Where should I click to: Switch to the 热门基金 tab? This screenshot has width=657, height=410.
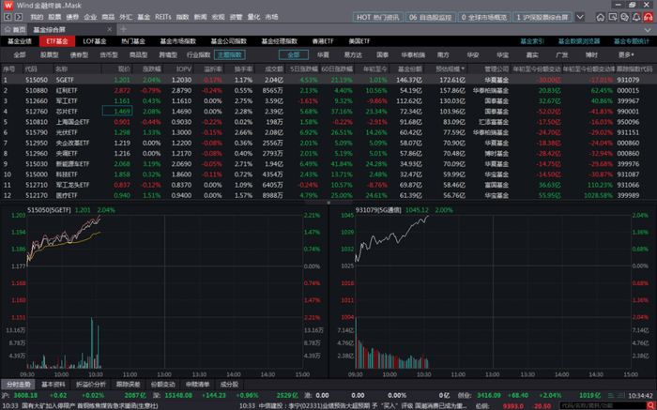coord(133,41)
